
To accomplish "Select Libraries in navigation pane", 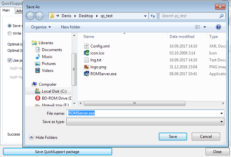I will pos(46,43).
